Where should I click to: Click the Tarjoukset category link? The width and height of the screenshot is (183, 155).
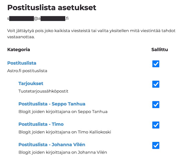(x=31, y=83)
